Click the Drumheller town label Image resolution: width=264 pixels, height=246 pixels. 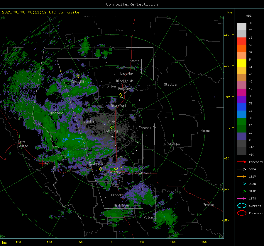click(172, 144)
